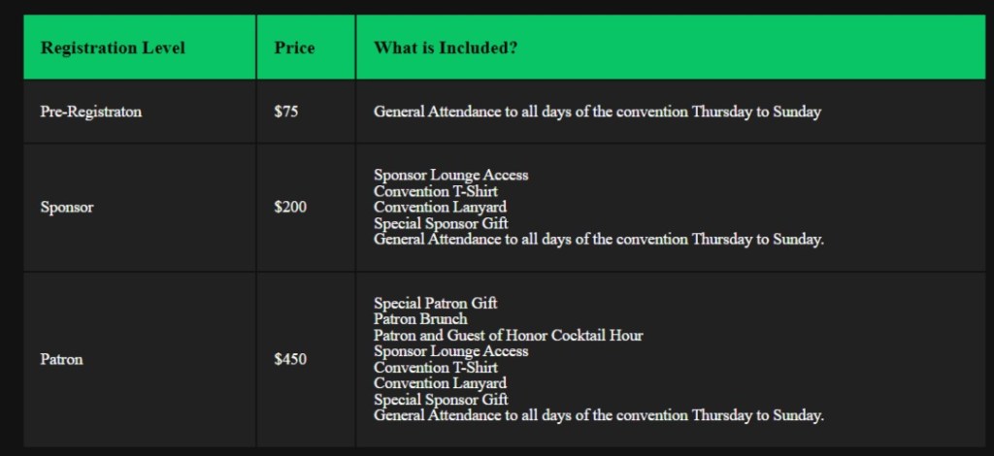Select the $450 price cell
Viewport: 994px width, 456px height.
(290, 359)
